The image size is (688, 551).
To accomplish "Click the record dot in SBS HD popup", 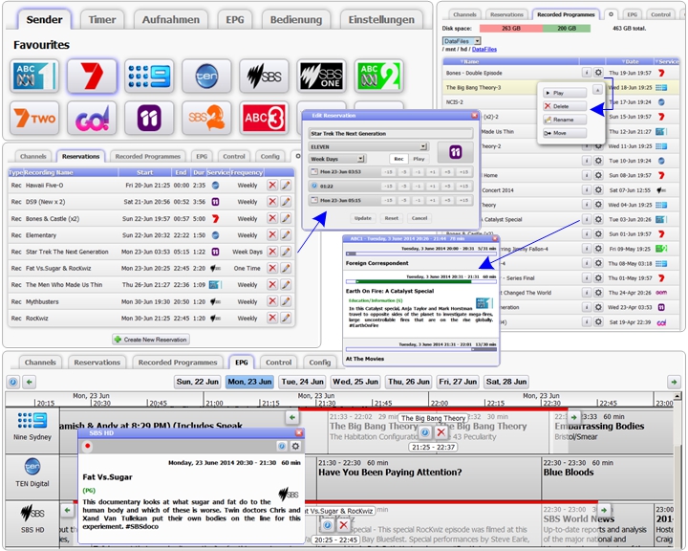I will click(x=88, y=446).
